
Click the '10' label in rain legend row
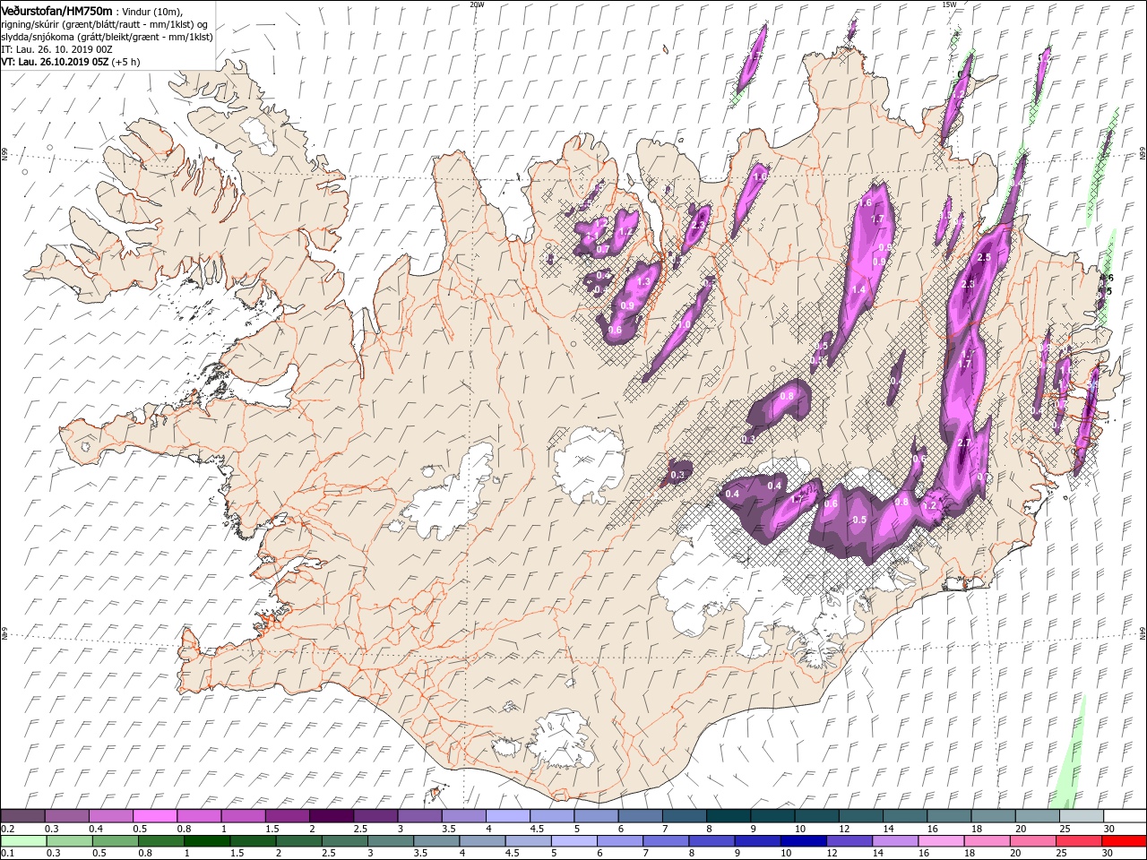[x=785, y=854]
